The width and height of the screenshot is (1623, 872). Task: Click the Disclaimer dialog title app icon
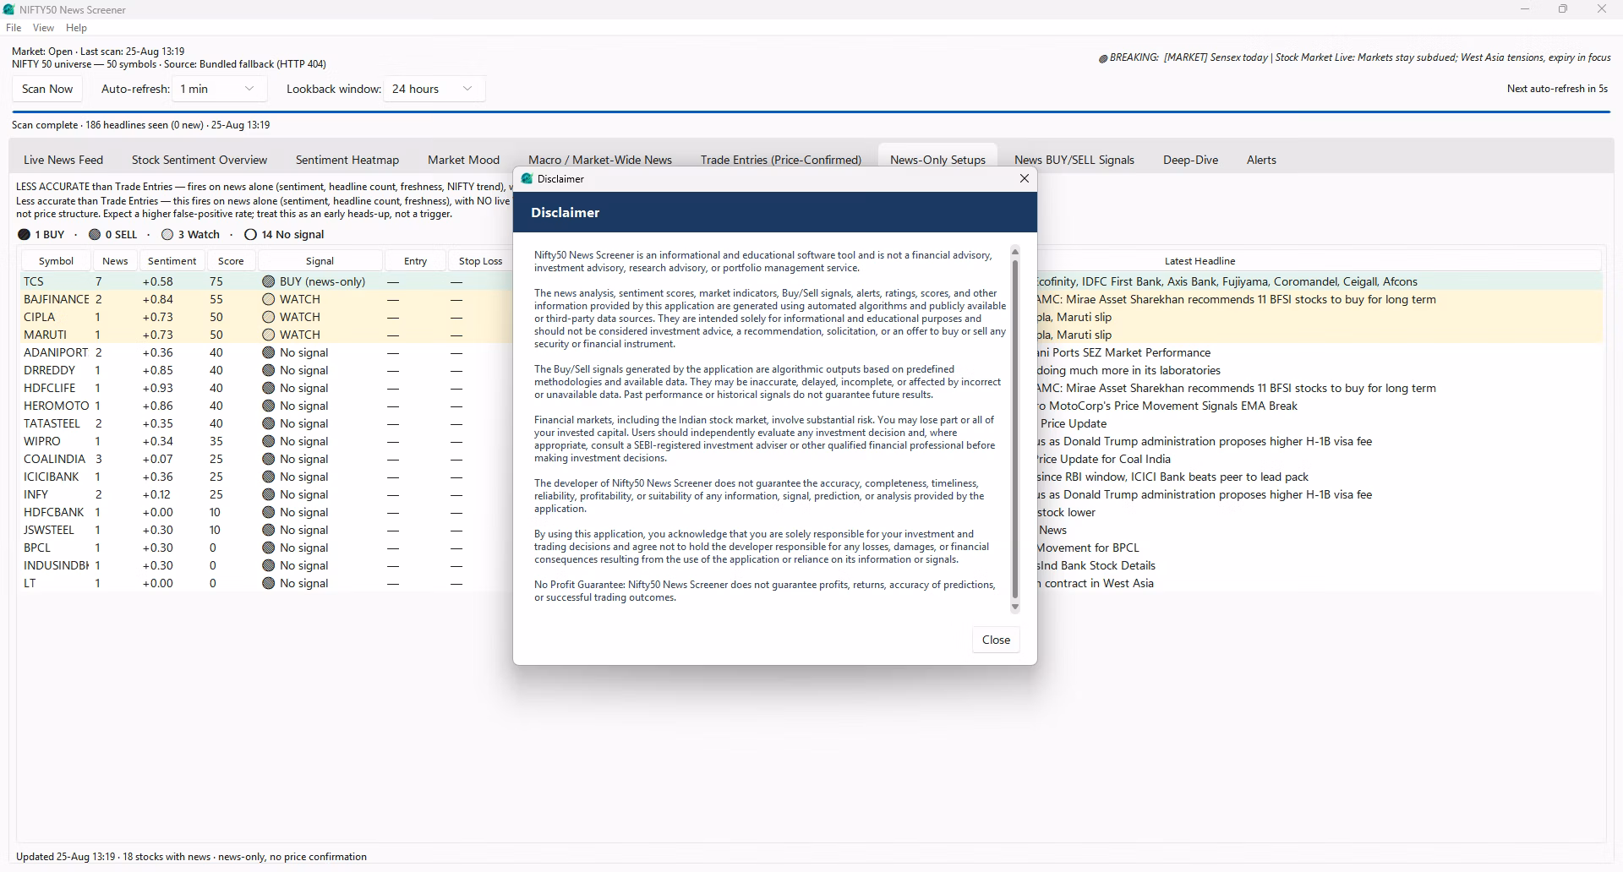[527, 178]
